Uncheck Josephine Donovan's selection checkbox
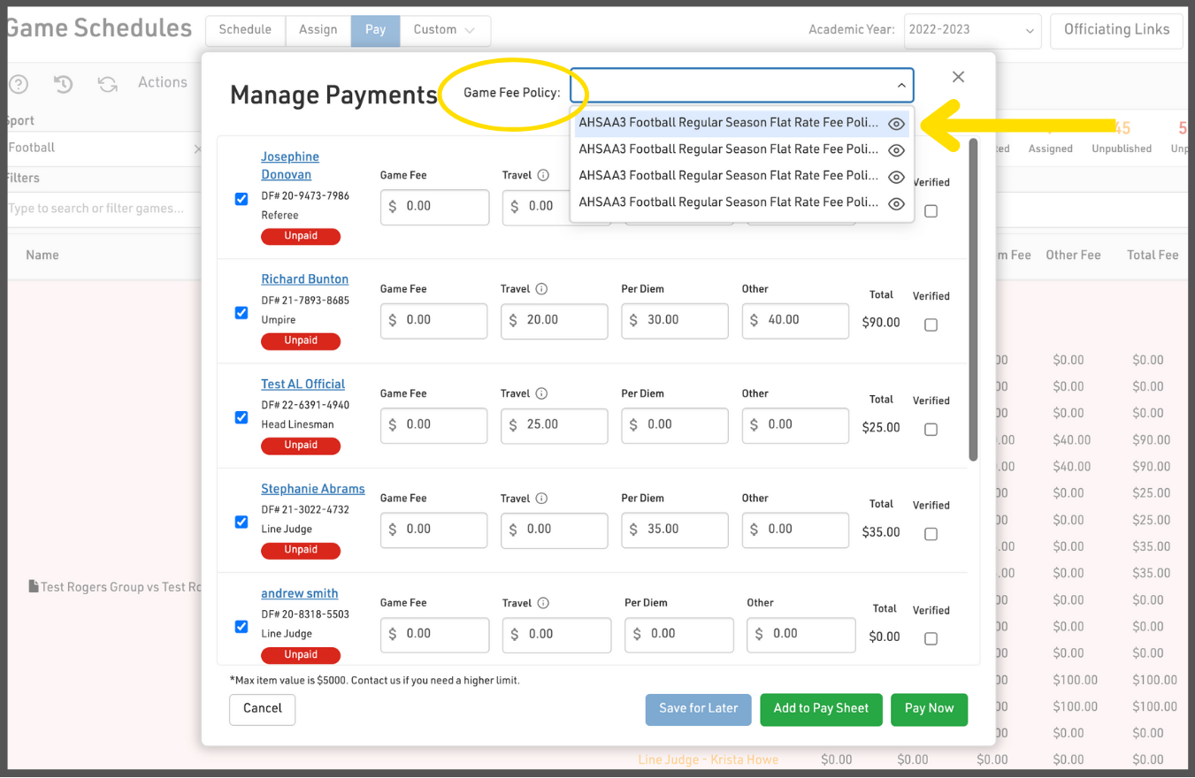This screenshot has height=778, width=1195. coord(241,199)
